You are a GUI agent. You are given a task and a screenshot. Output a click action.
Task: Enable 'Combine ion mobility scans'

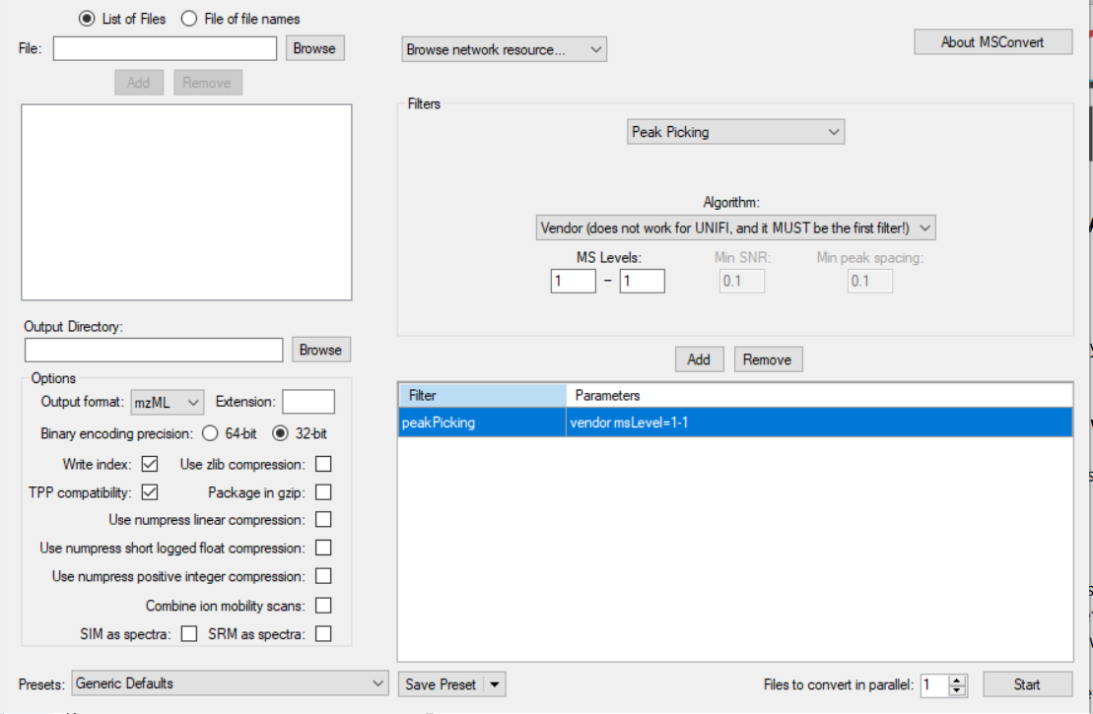(x=322, y=606)
